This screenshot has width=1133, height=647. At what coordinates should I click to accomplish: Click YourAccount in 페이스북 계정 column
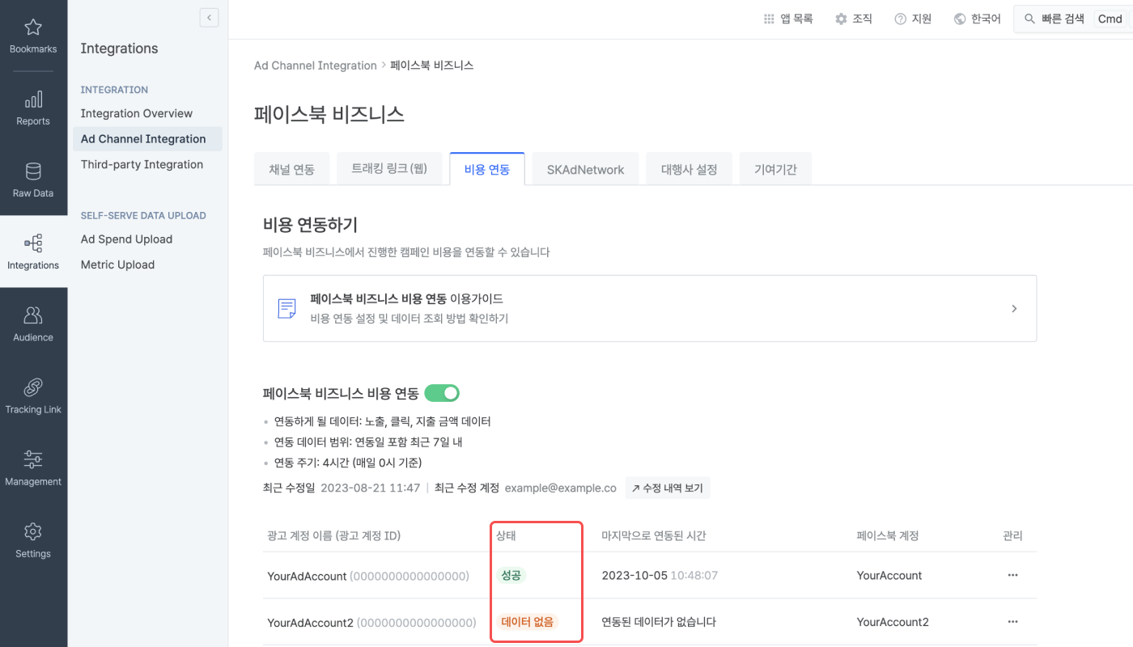click(x=889, y=575)
